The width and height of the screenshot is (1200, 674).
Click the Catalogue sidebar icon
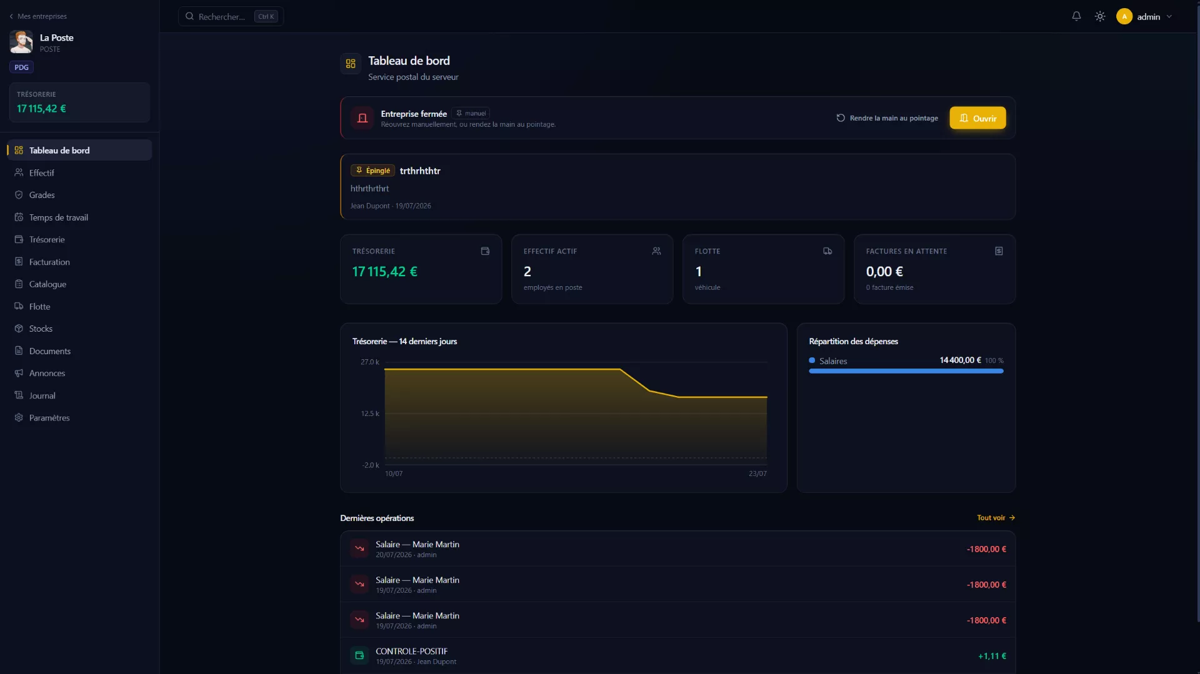click(19, 284)
